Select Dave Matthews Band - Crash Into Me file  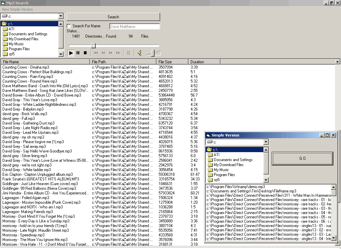45,86
